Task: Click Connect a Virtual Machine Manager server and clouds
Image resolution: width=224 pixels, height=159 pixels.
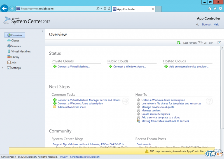Action: (89, 100)
